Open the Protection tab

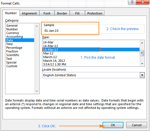click(95, 13)
